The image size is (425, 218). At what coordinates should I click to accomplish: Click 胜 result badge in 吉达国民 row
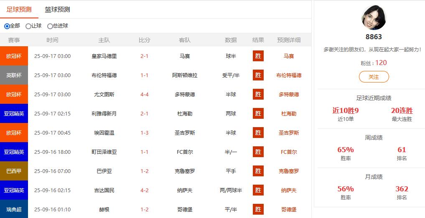[258, 190]
